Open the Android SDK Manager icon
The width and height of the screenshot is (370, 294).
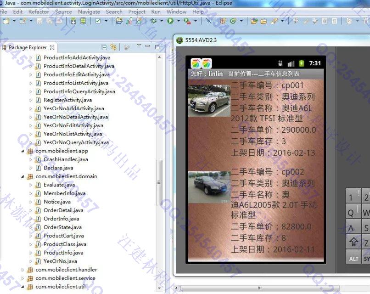(73, 21)
